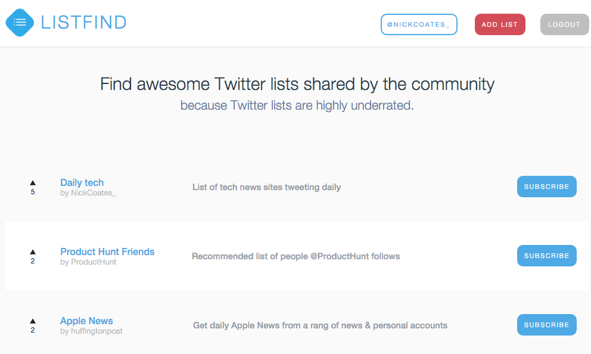The image size is (591, 354).
Task: Open the Apple News list link
Action: (x=86, y=321)
